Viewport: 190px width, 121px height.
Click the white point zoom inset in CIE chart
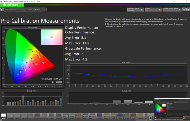click(52, 37)
